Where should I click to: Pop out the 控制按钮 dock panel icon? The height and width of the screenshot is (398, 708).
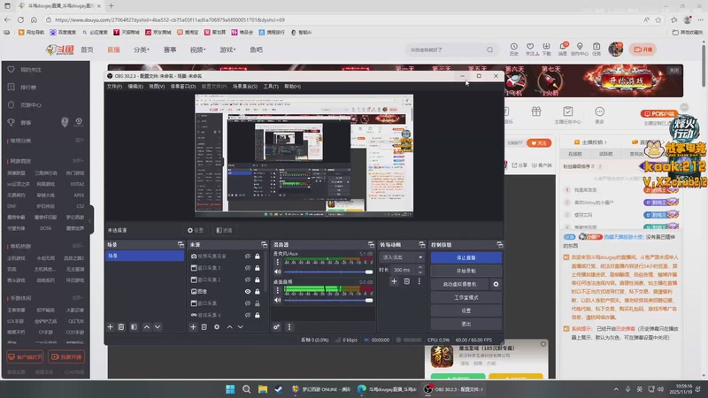(500, 245)
